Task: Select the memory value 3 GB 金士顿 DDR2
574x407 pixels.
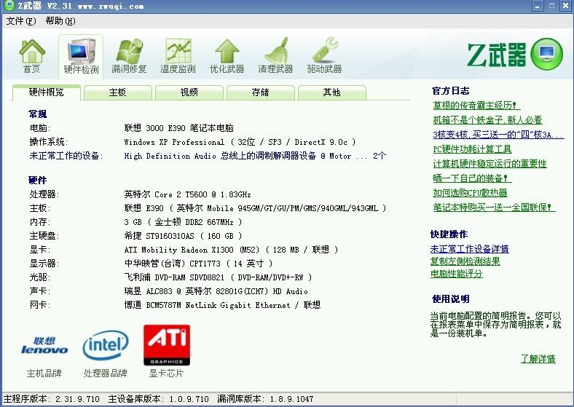Action: (x=183, y=222)
